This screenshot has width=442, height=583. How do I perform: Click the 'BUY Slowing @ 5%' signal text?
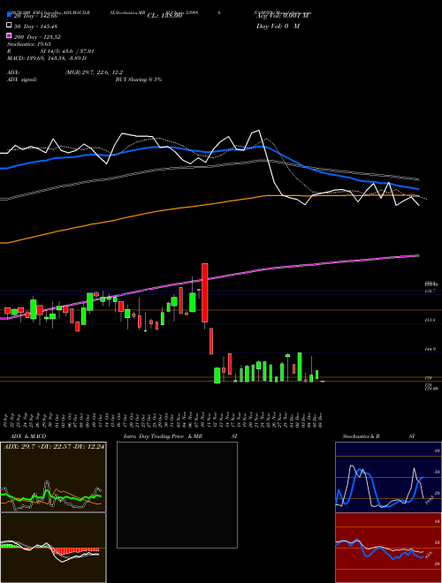tap(139, 79)
